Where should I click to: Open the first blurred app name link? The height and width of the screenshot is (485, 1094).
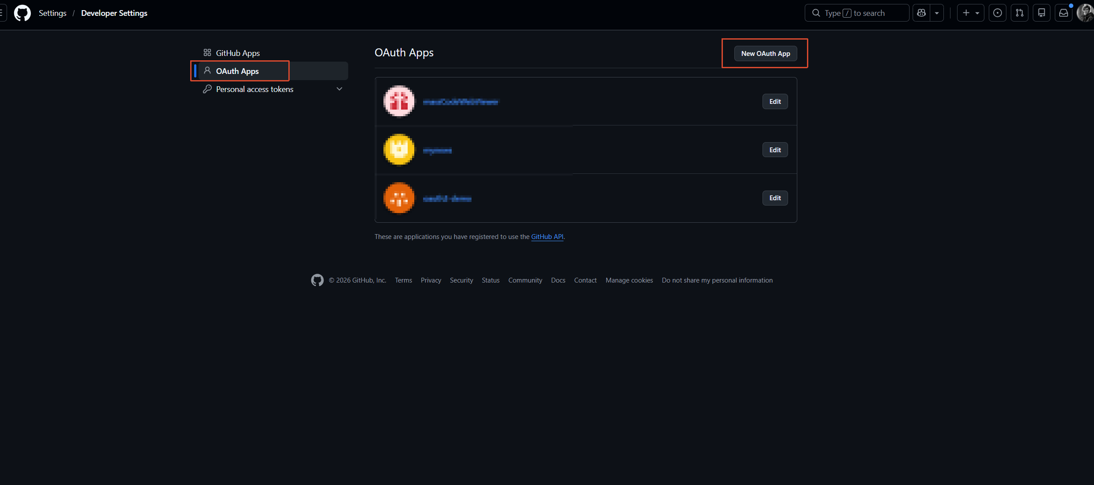[x=460, y=102]
